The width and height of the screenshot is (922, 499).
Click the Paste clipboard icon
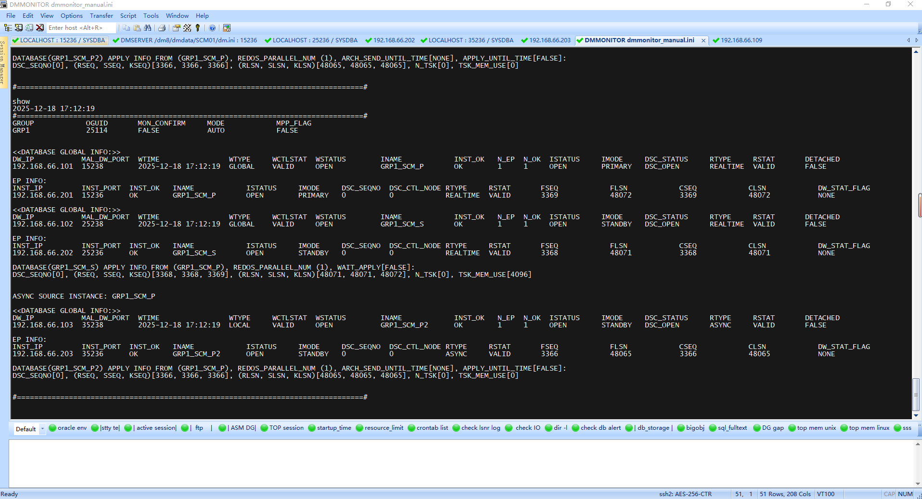coord(137,28)
